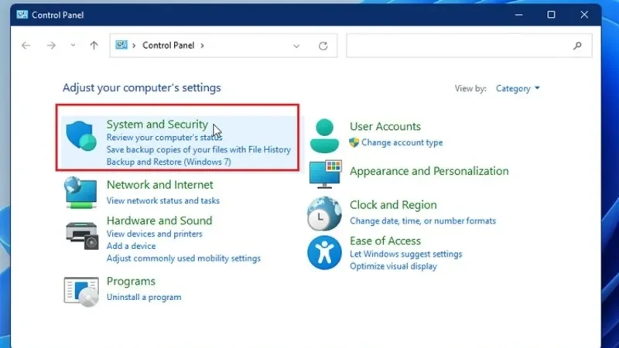Open the recent locations dropdown arrow

click(x=73, y=46)
